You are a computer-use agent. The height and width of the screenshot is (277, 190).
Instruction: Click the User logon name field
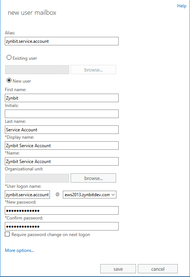point(27,194)
